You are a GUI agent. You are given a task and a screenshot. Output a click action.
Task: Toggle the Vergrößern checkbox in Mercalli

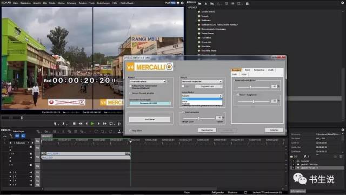(x=130, y=131)
